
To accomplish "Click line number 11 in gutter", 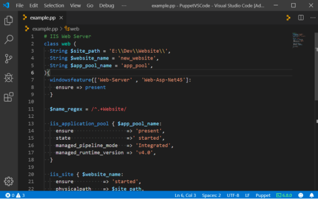I will [x=31, y=109].
